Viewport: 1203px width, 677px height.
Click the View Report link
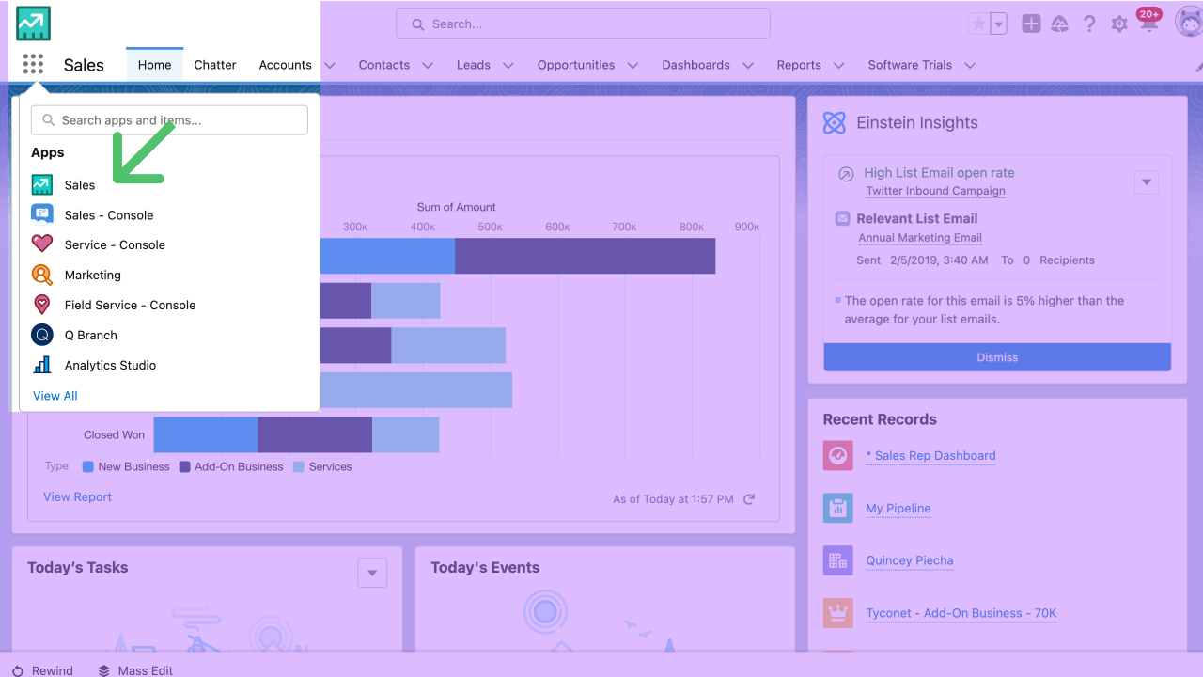[x=77, y=497]
